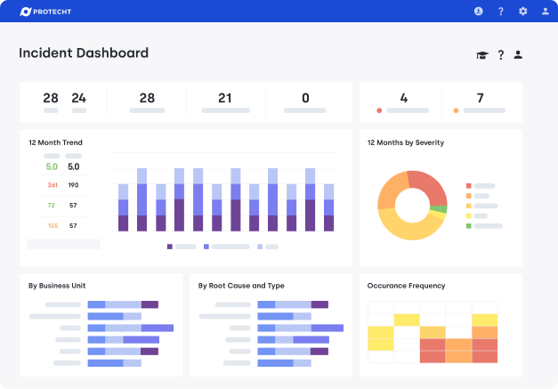Toggle the green swatch in severity legend

pos(469,226)
